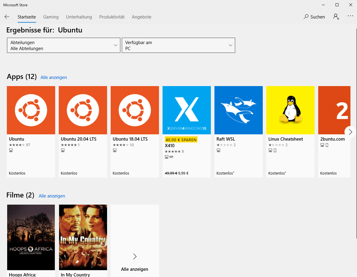Click the 2buntu.com title
Image resolution: width=357 pixels, height=277 pixels.
coord(333,139)
